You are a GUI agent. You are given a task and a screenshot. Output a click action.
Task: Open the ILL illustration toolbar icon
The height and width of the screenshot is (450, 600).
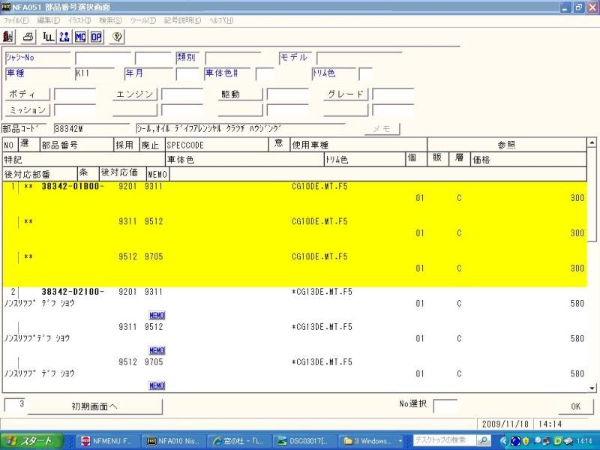(x=49, y=37)
